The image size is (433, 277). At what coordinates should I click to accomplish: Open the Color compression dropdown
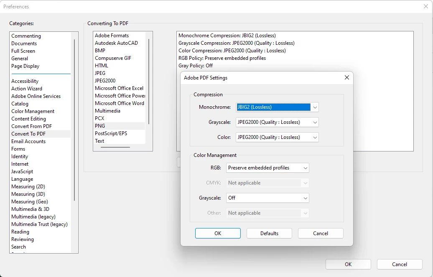pos(277,137)
